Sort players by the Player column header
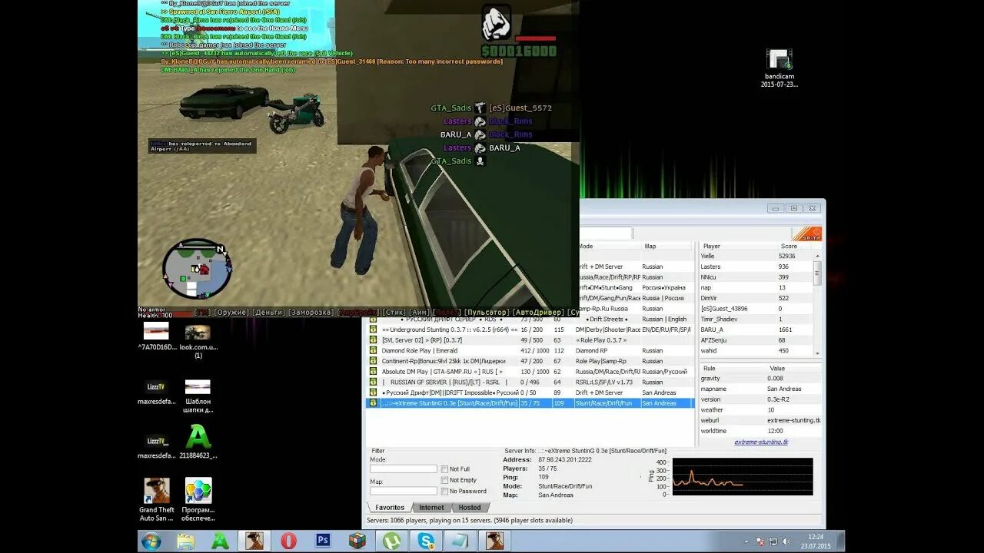984x553 pixels. (738, 247)
